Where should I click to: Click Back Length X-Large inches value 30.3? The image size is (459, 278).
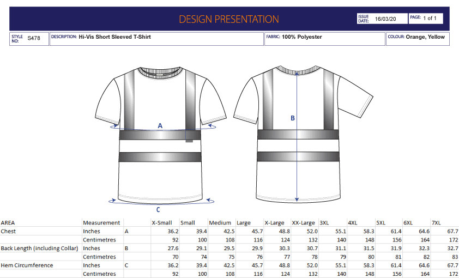(x=285, y=248)
